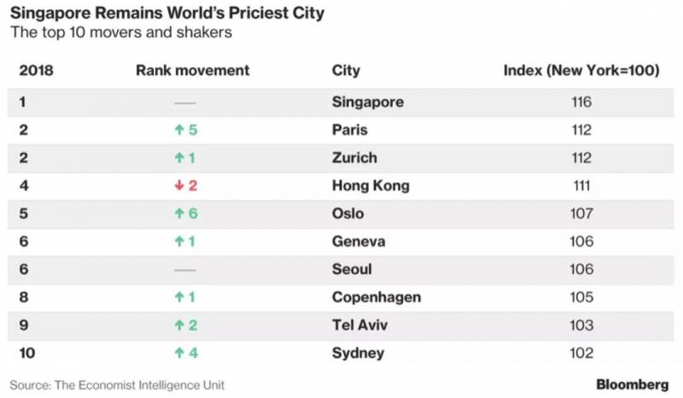Click Singapore's index value 116

click(581, 102)
